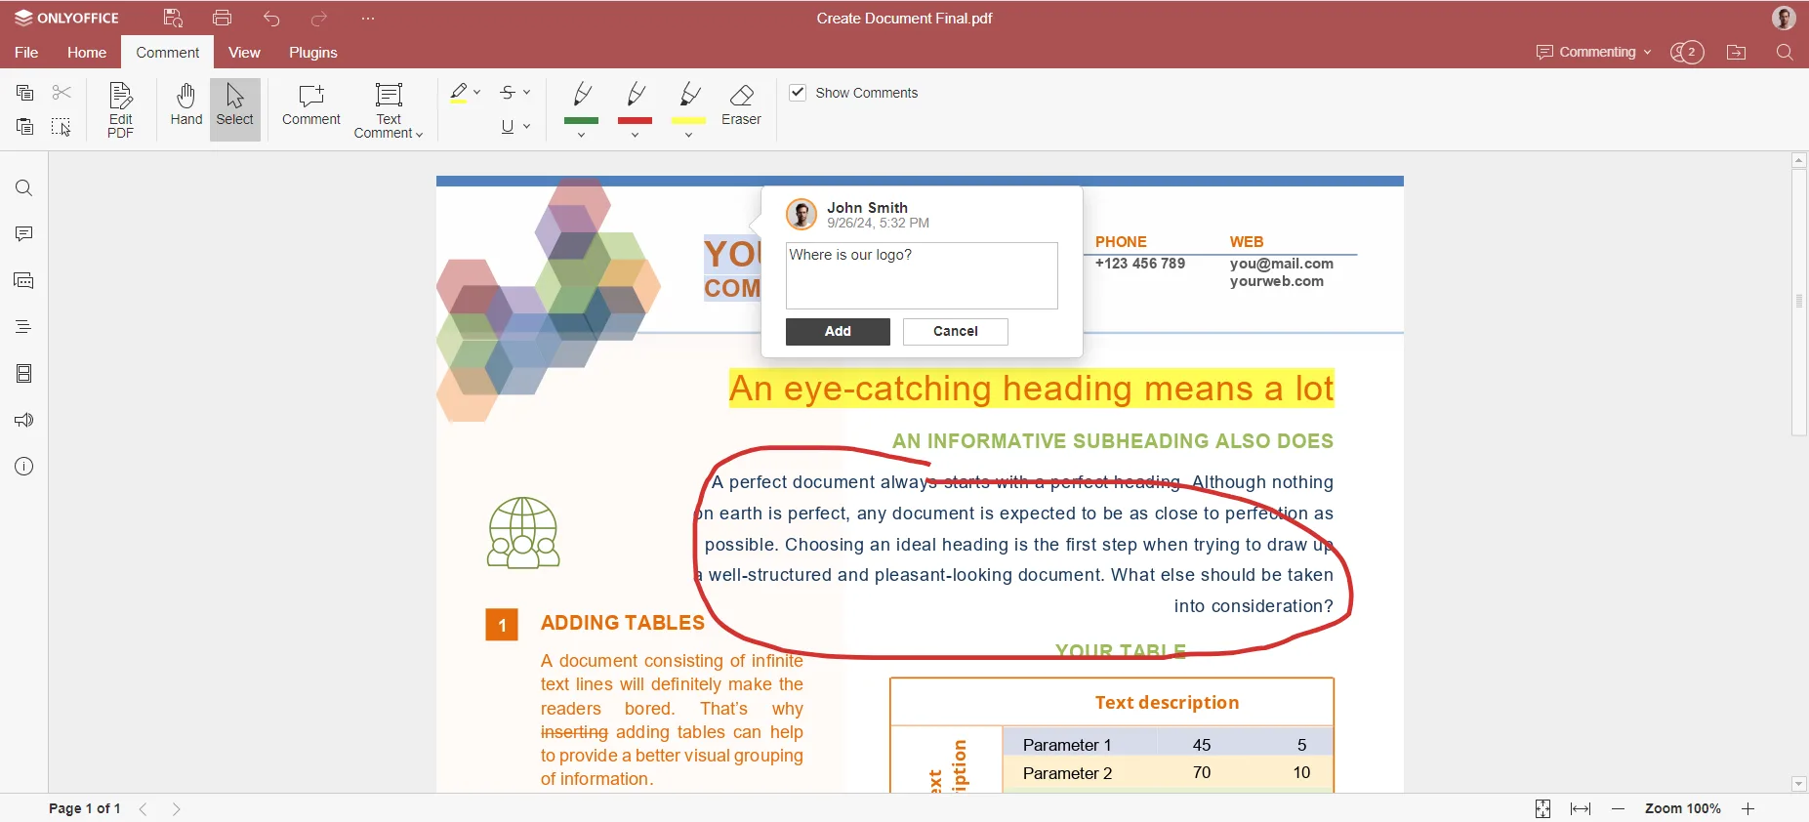Open the Chat panel in left sidebar
Image resolution: width=1809 pixels, height=822 pixels.
(x=24, y=281)
